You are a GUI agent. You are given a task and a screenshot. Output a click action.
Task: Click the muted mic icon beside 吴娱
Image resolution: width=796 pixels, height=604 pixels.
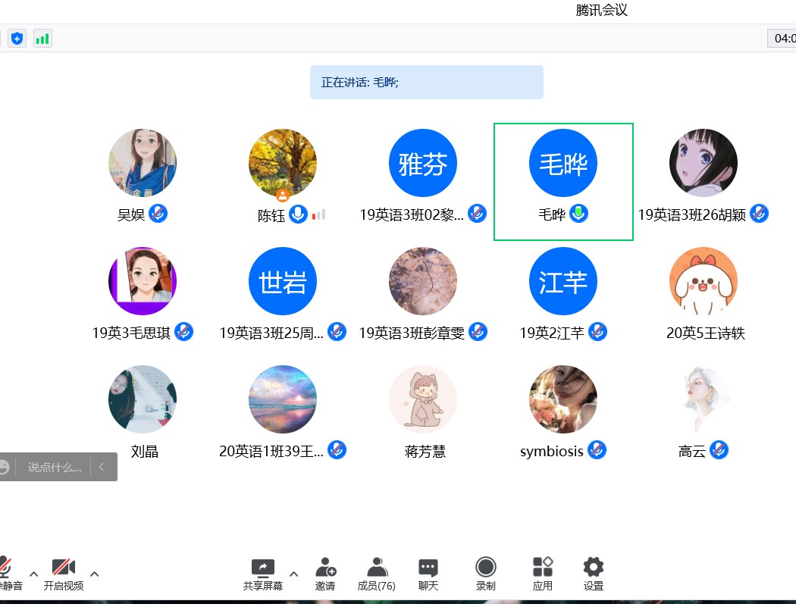coord(158,213)
